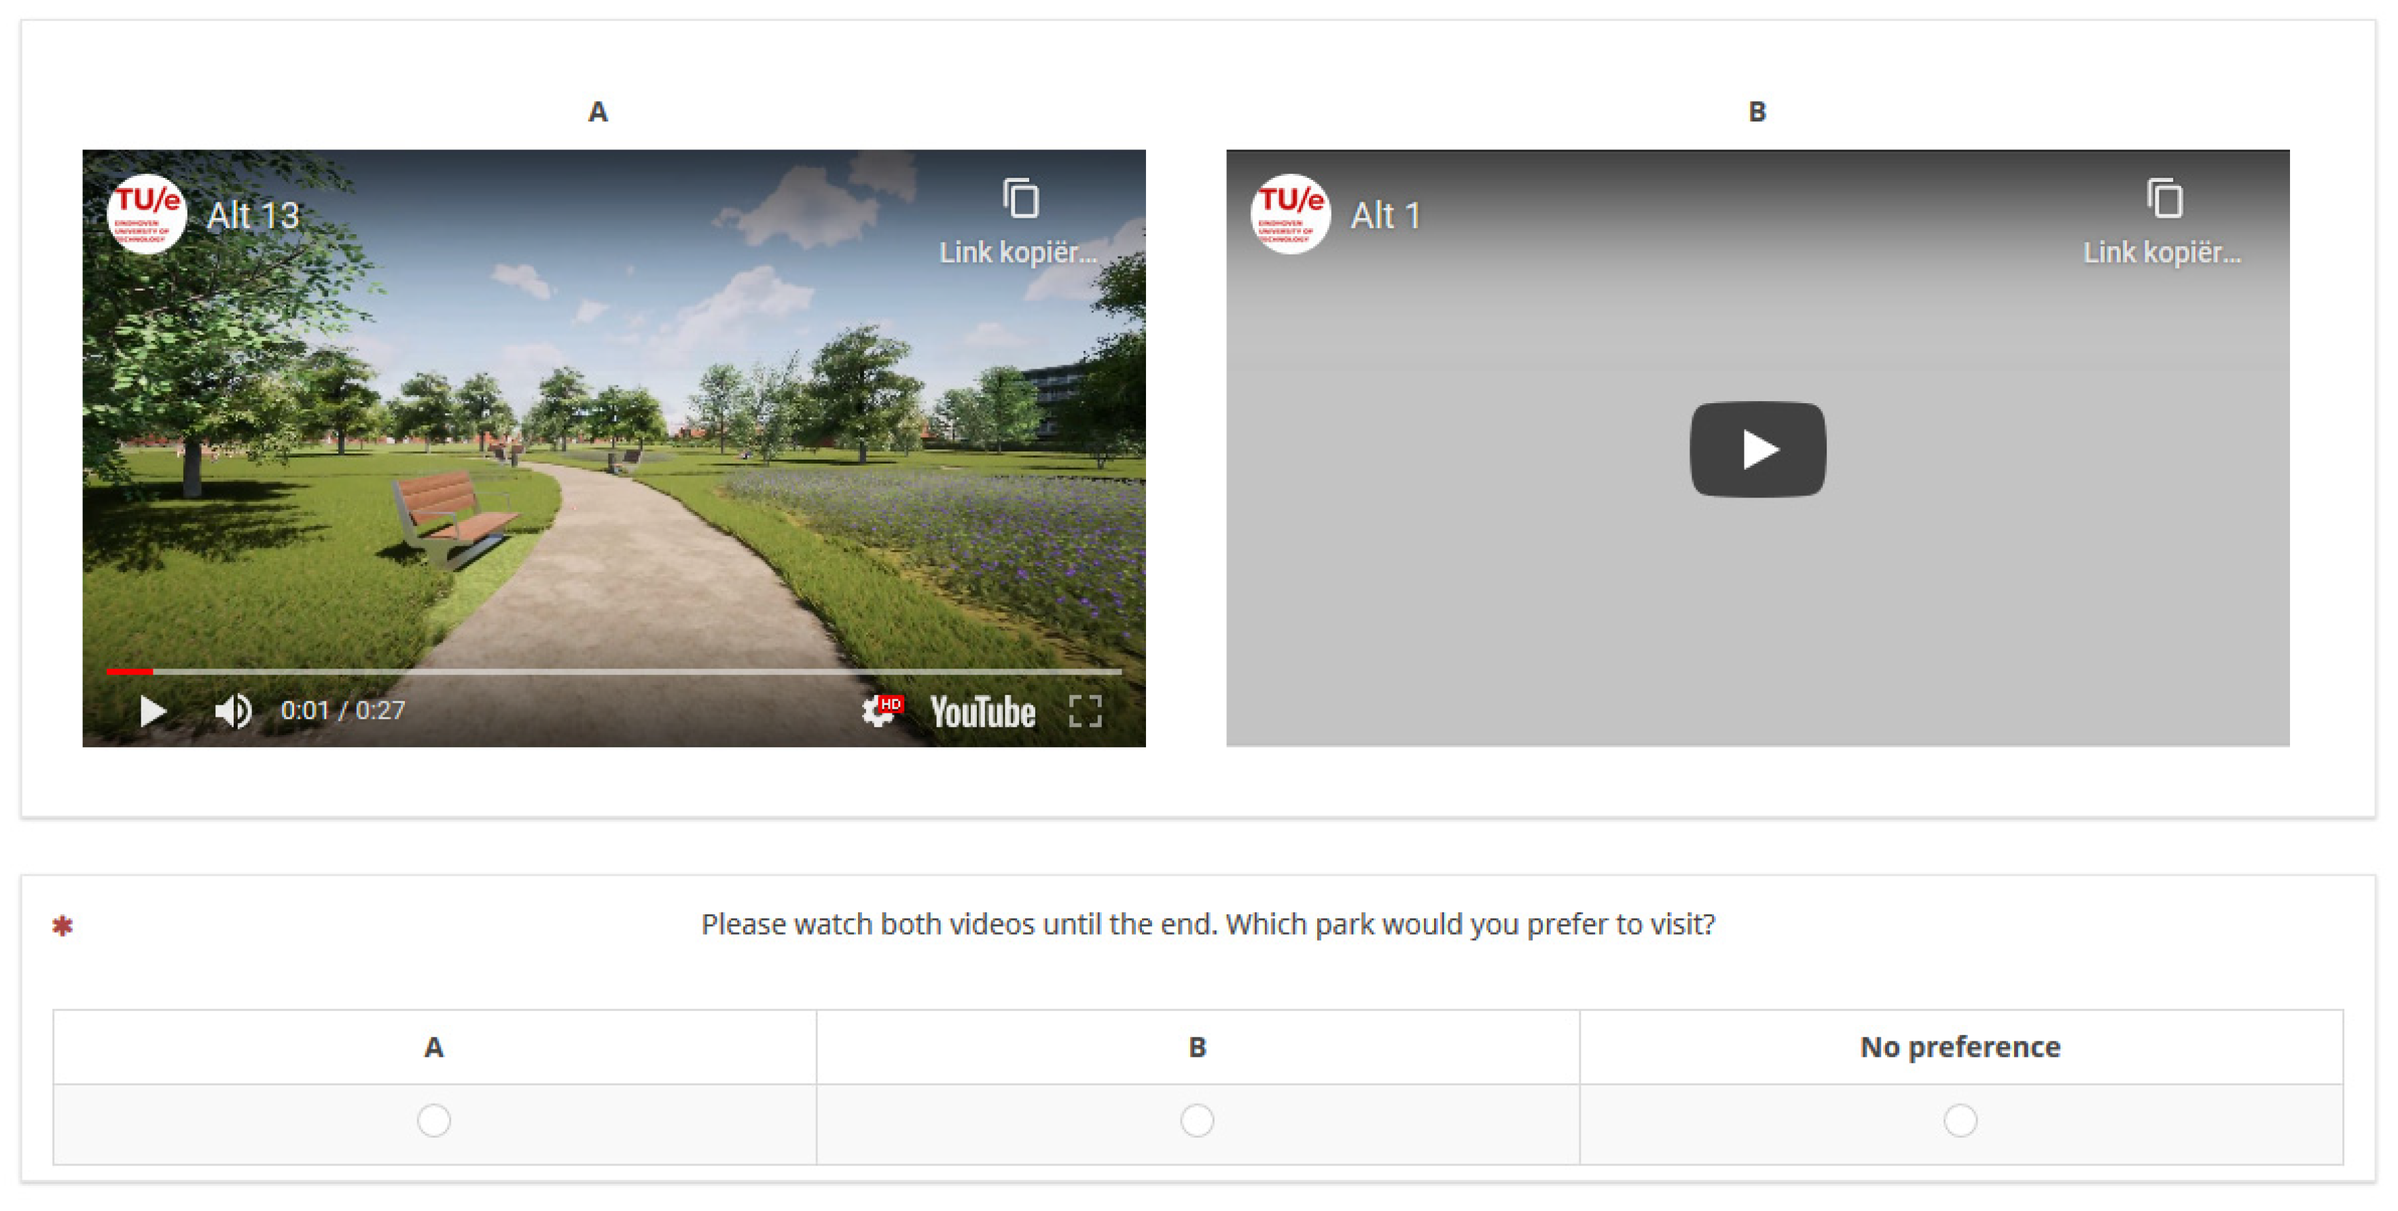The image size is (2398, 1211).
Task: Mute video A with the volume icon
Action: pos(232,711)
